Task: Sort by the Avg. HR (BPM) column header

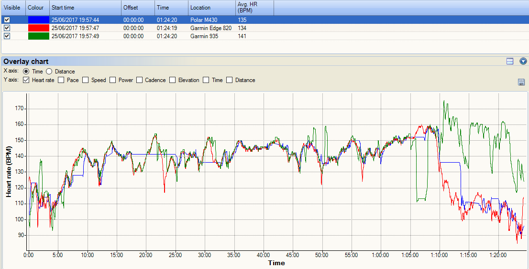Action: 254,8
